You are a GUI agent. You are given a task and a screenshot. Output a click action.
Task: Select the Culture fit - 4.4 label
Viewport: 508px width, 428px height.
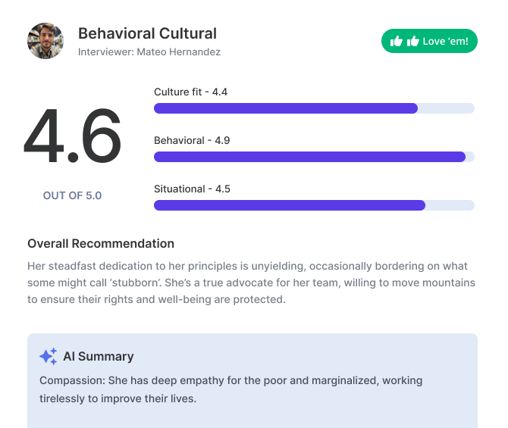(x=190, y=92)
